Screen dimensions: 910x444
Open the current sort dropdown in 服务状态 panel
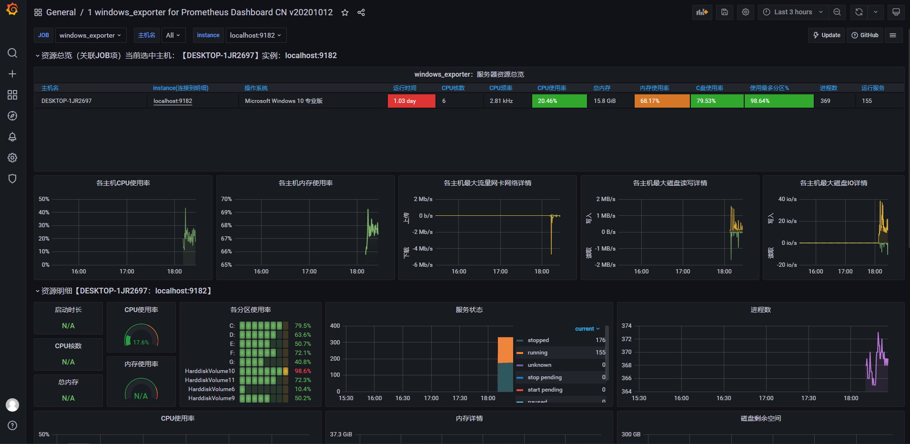[586, 328]
